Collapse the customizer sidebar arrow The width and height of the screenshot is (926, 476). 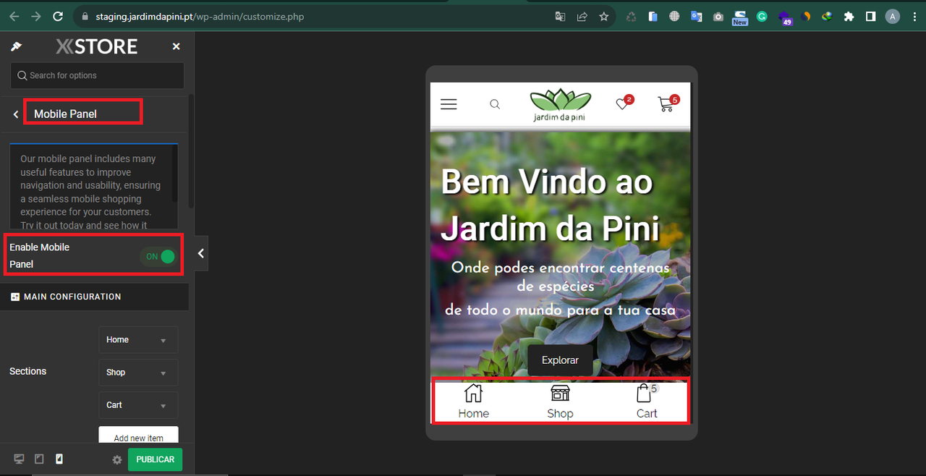click(x=200, y=253)
